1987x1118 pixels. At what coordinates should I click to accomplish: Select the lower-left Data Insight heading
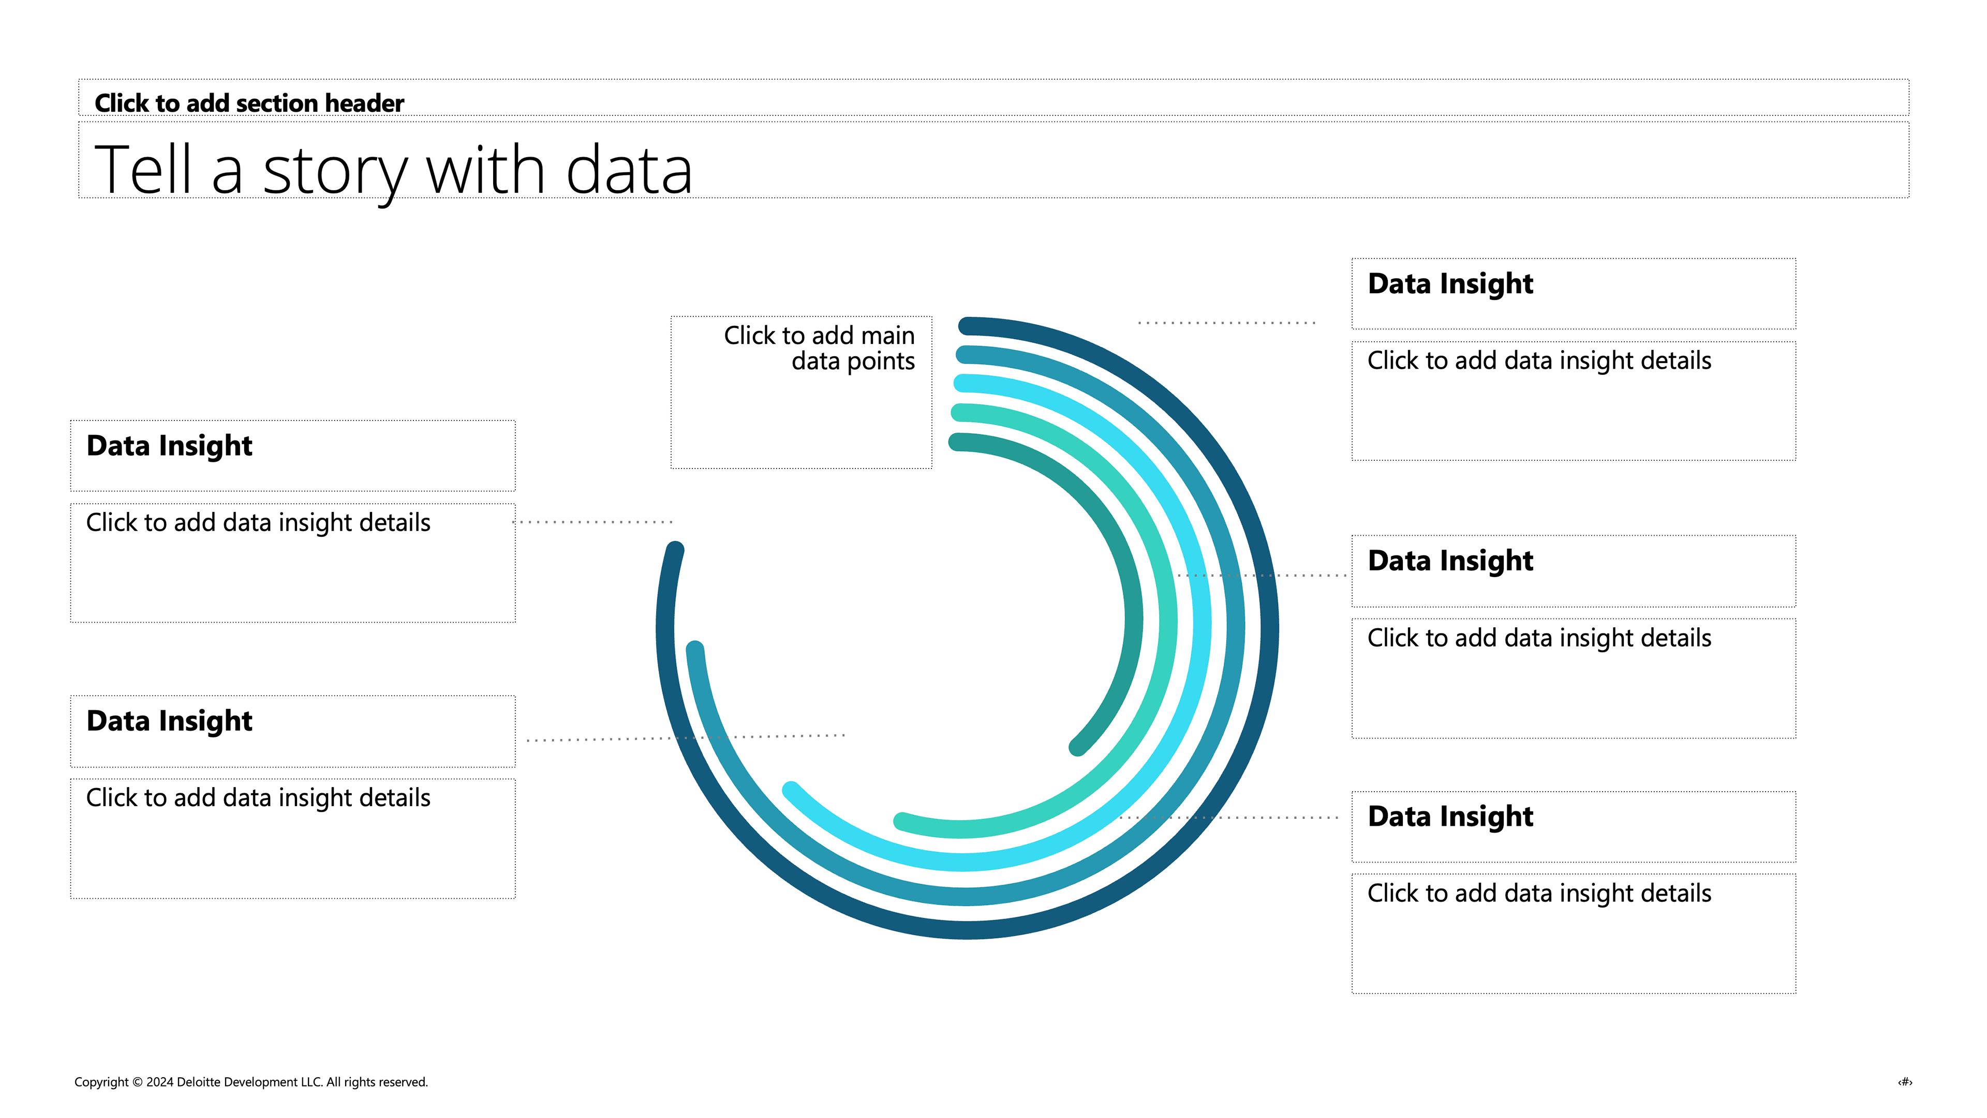293,732
